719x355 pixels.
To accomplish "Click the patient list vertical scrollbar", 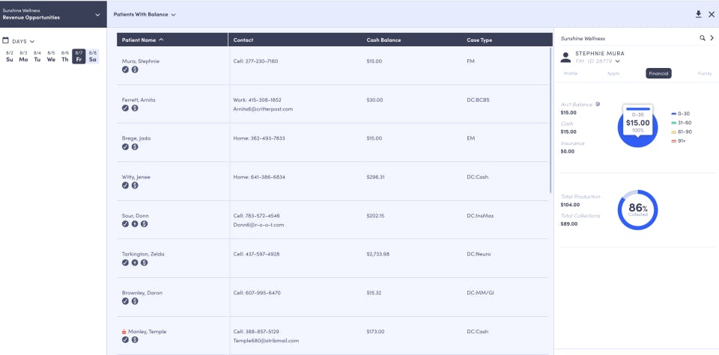I will pos(551,120).
